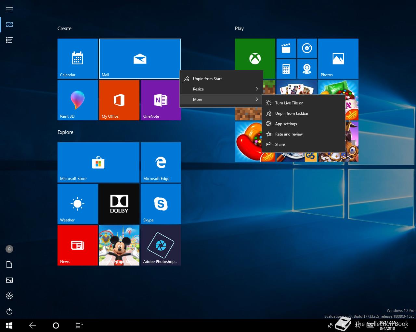Screen dimensions: 416x332
Task: Select Share in the submenu
Action: [304, 145]
